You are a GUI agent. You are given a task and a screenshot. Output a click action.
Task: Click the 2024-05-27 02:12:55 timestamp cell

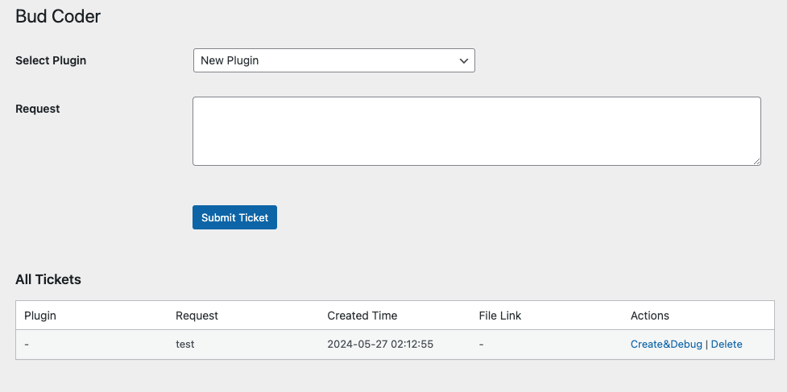coord(380,345)
